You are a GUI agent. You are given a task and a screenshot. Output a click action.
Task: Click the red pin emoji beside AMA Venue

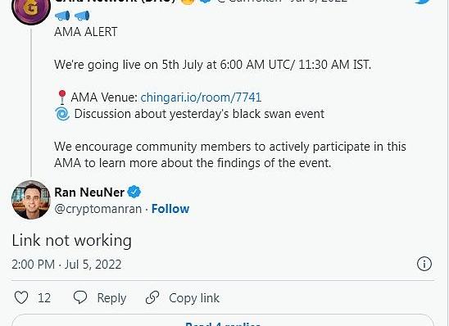(x=61, y=97)
